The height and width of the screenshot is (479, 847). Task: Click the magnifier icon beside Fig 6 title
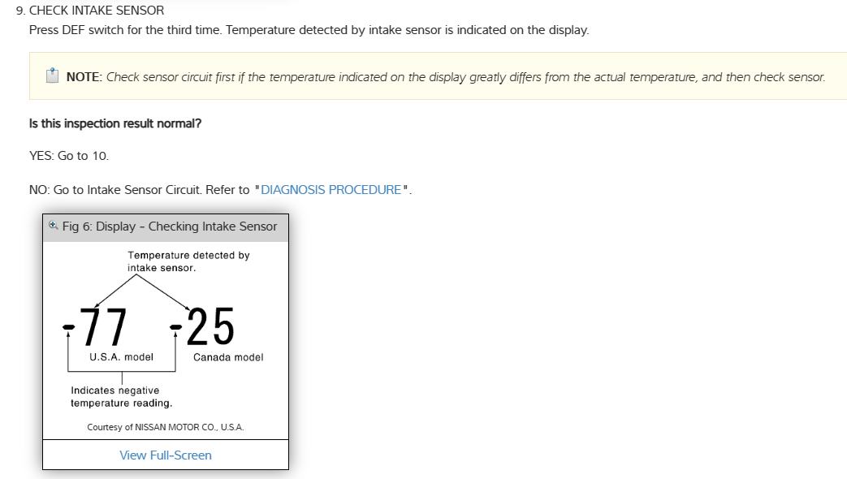[54, 226]
